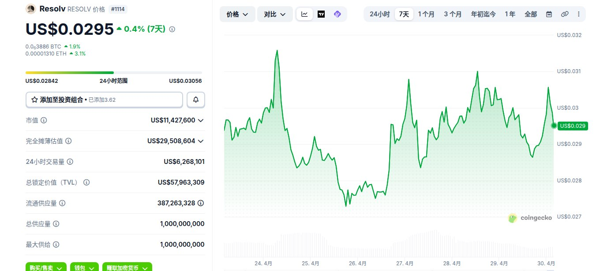Show info for 总供应量
The height and width of the screenshot is (271, 600).
tap(56, 224)
